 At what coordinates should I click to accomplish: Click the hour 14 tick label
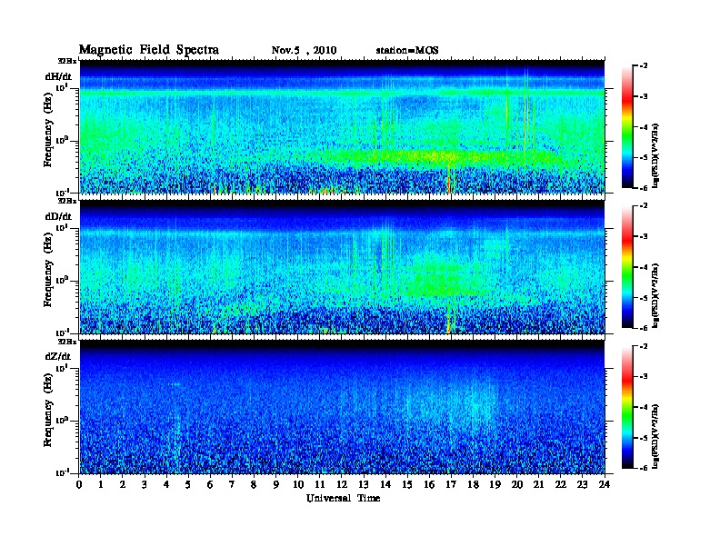pyautogui.click(x=385, y=484)
